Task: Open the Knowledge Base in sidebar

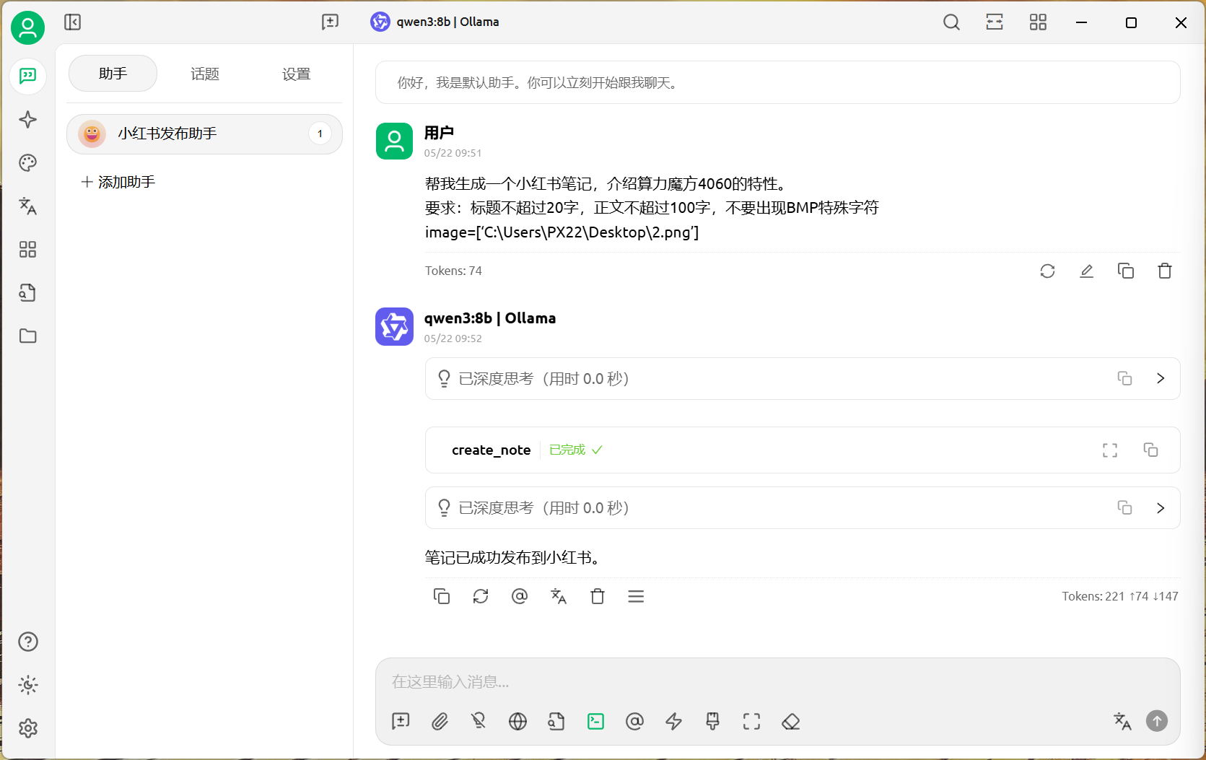Action: click(x=27, y=293)
